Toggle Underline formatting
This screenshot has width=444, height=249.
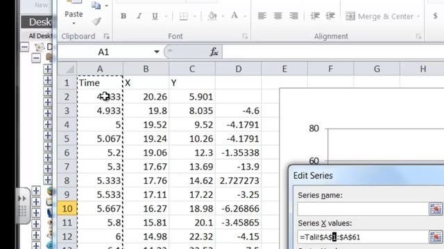click(155, 16)
